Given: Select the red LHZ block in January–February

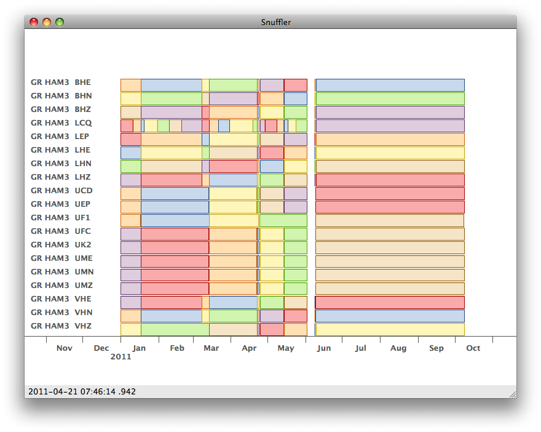Looking at the screenshot, I should 172,180.
